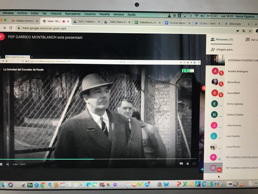Image resolution: width=258 pixels, height=194 pixels.
Task: Open iTunes music app in Dock
Action: click(x=127, y=185)
